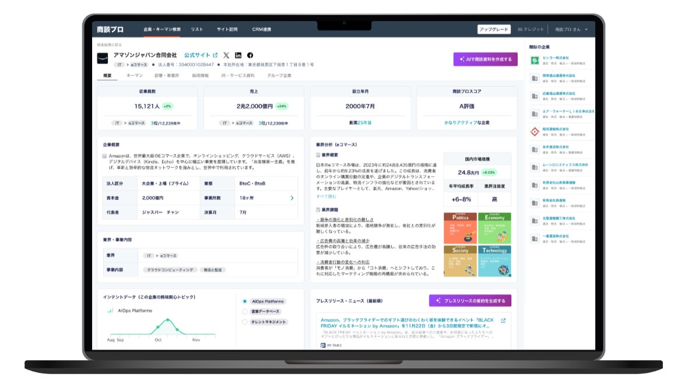Click the 15,121人 employee count value
This screenshot has height=384, width=688.
click(x=147, y=106)
